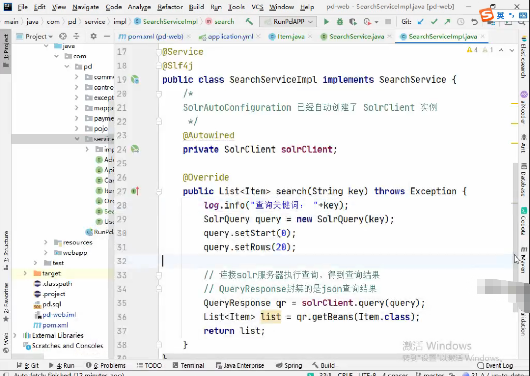This screenshot has height=376, width=530.
Task: Hide the Project tool window
Action: pyautogui.click(x=107, y=36)
